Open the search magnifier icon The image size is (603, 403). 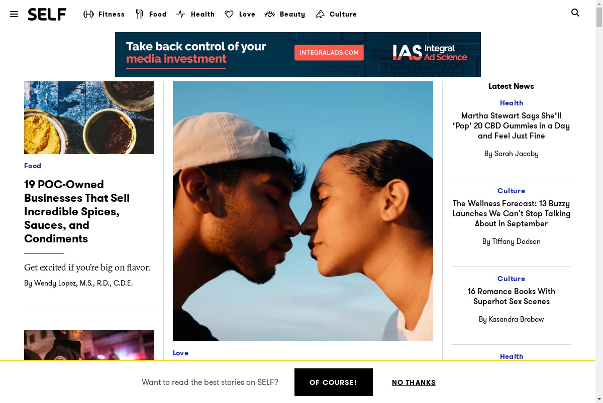575,13
